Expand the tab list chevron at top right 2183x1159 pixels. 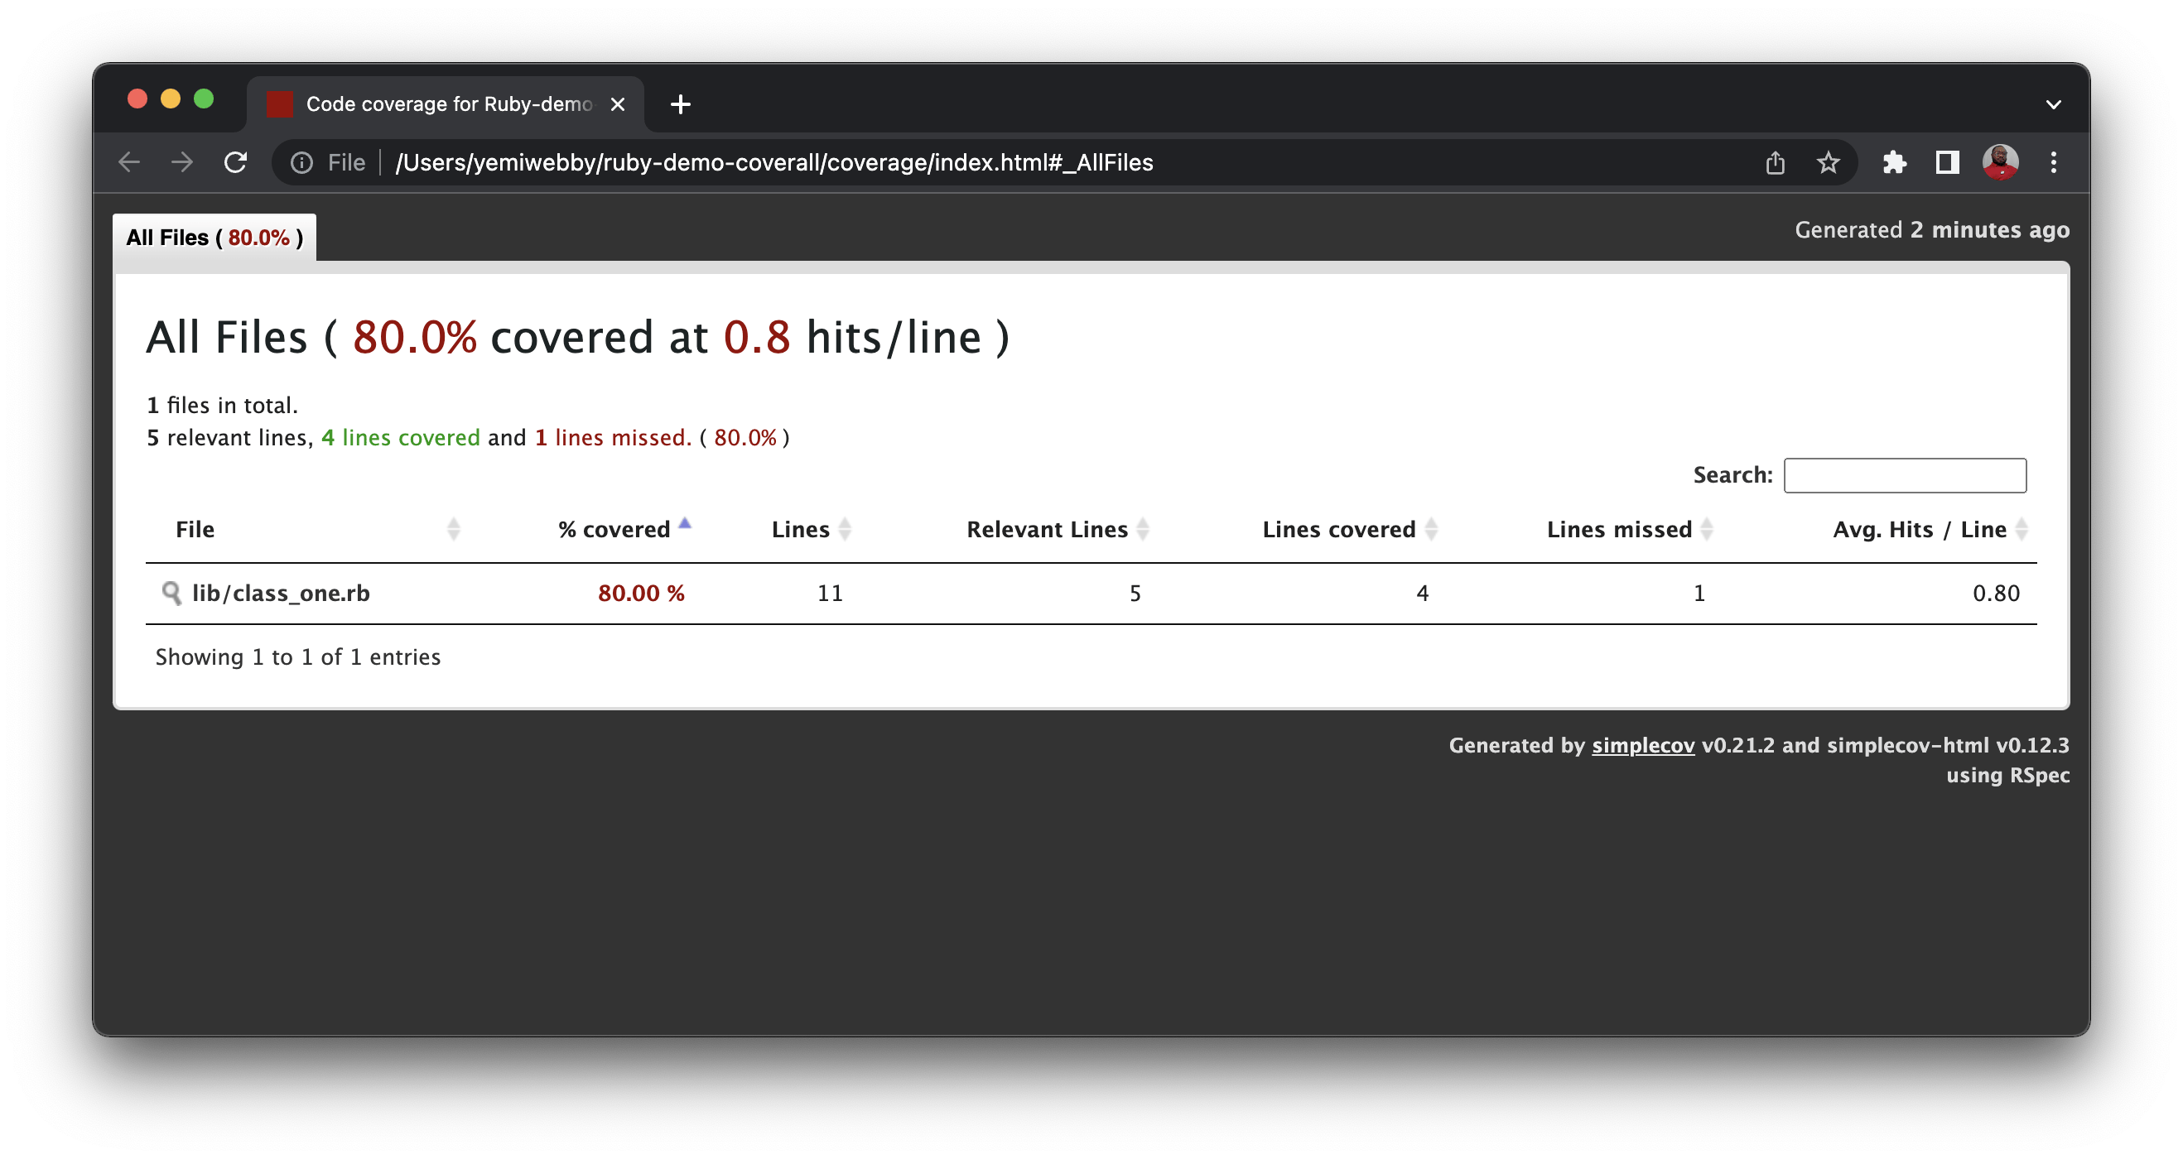2054,103
